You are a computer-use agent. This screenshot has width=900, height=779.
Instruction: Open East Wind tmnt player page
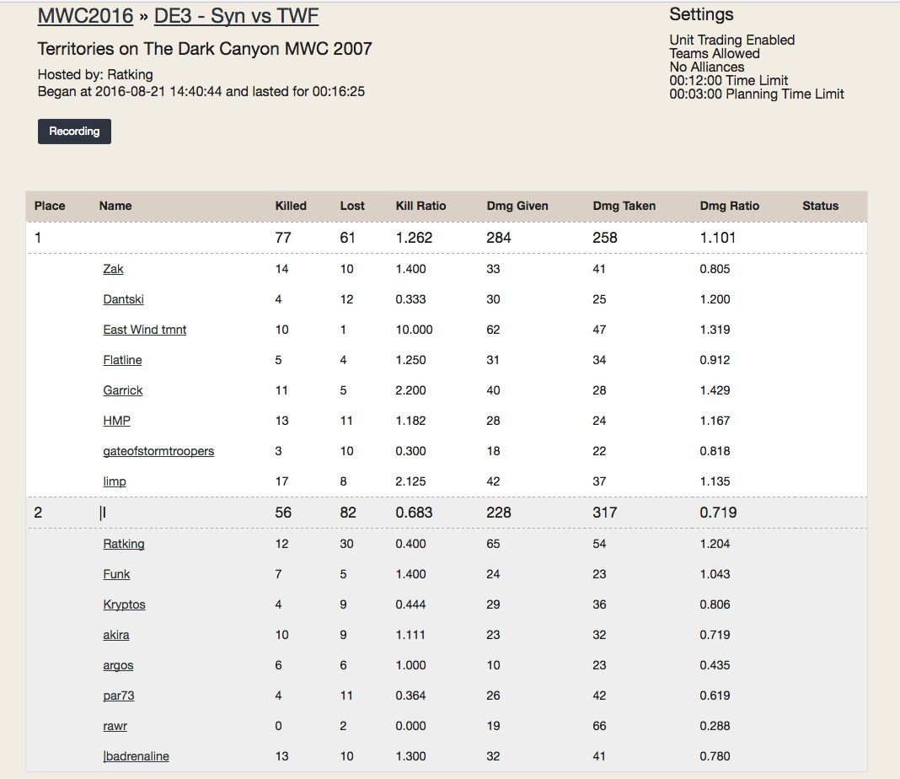[144, 330]
